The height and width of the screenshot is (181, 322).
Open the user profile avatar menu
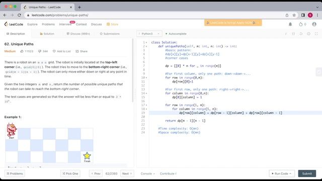point(314,24)
